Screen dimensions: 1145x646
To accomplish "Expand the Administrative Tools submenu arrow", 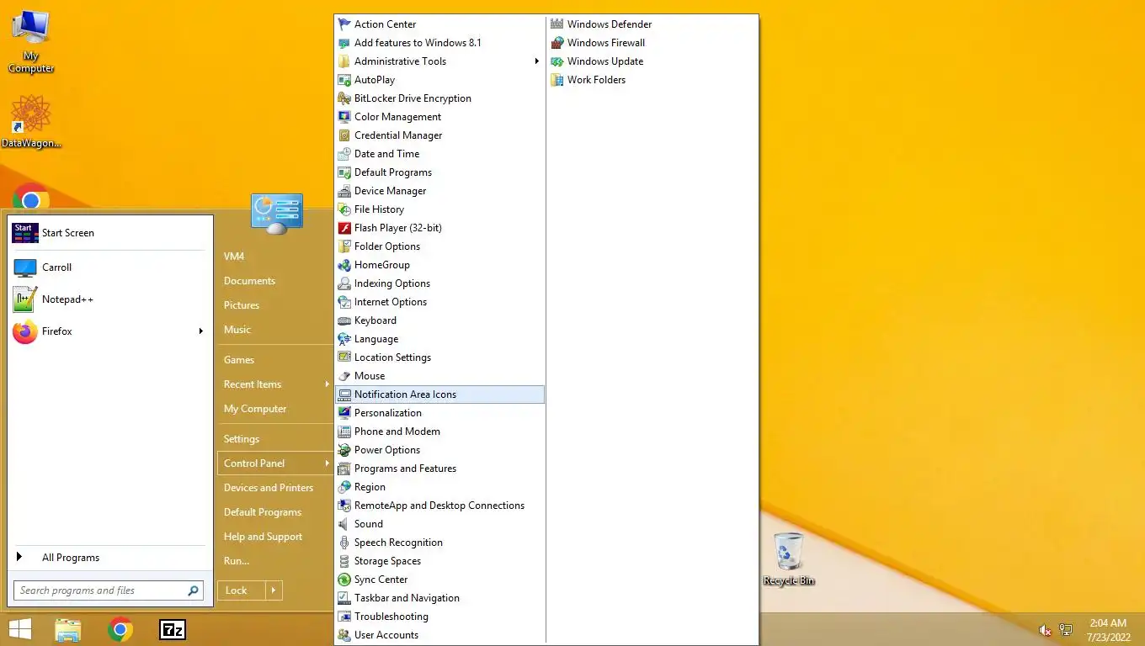I will coord(536,61).
